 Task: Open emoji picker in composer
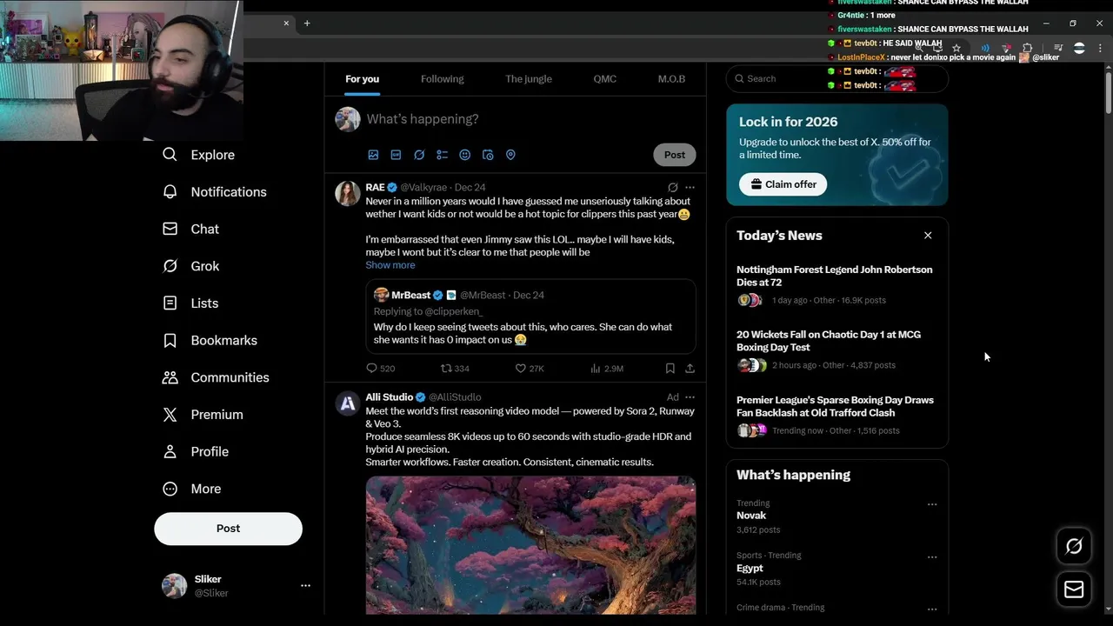pyautogui.click(x=464, y=155)
